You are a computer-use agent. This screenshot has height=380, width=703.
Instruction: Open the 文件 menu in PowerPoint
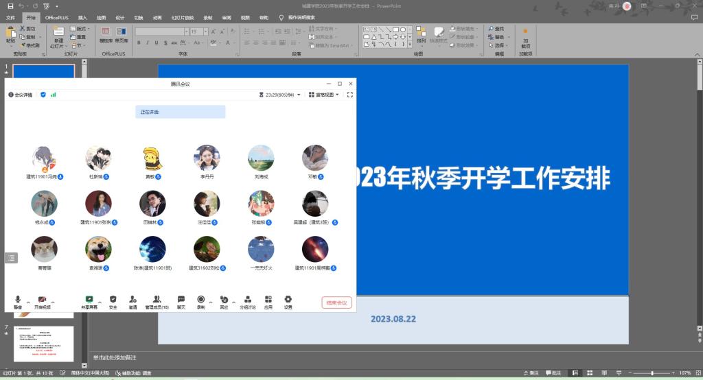10,16
